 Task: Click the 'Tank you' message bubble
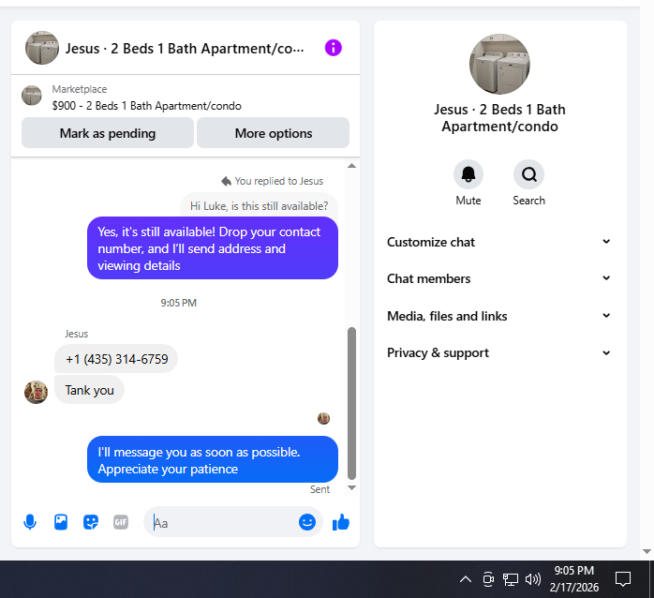point(89,390)
